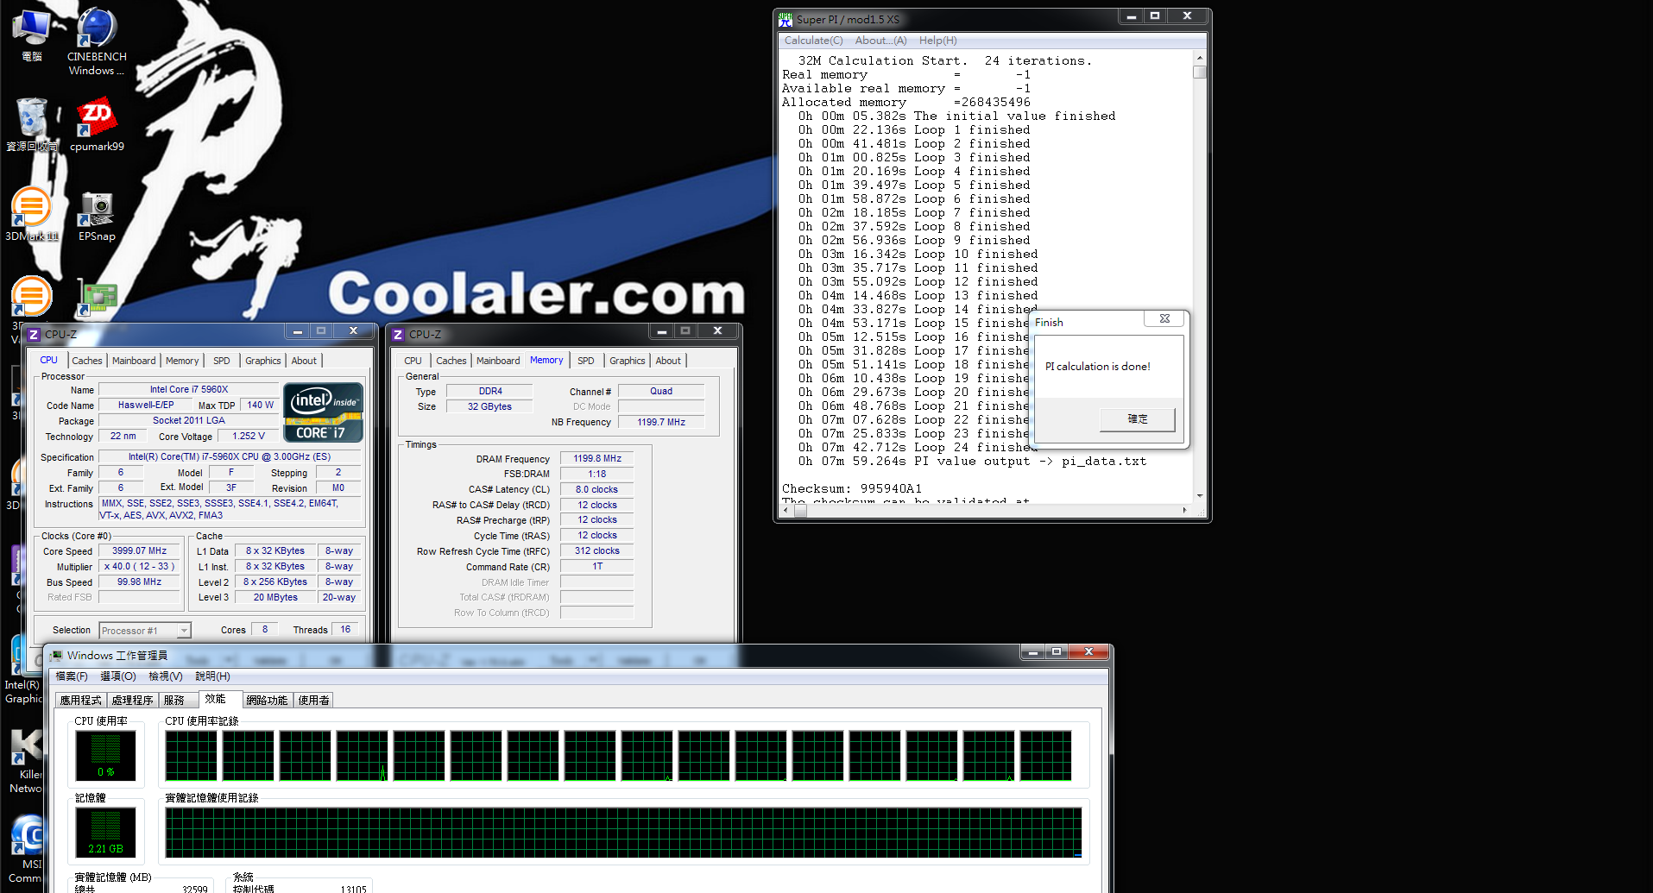Switch to Graphics tab in right CPU-Z

(628, 361)
